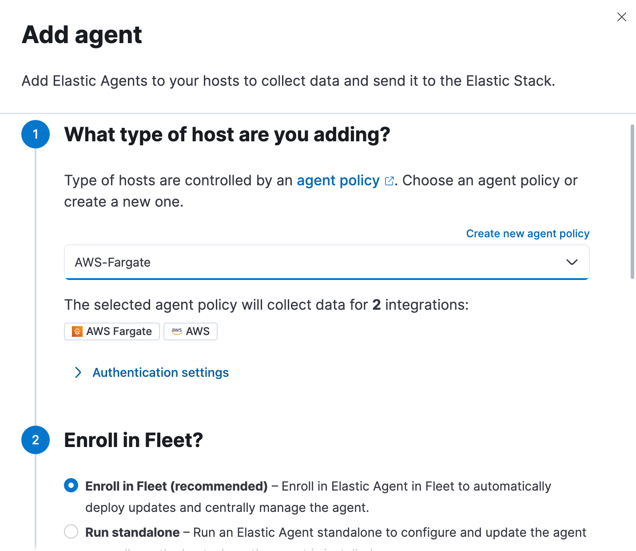Open the agent policy documentation link
Image resolution: width=636 pixels, height=551 pixels.
(x=338, y=181)
